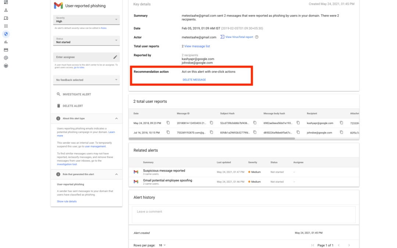The image size is (397, 248).
Task: Open the Billing card icon in sidebar
Action: [x=6, y=50]
